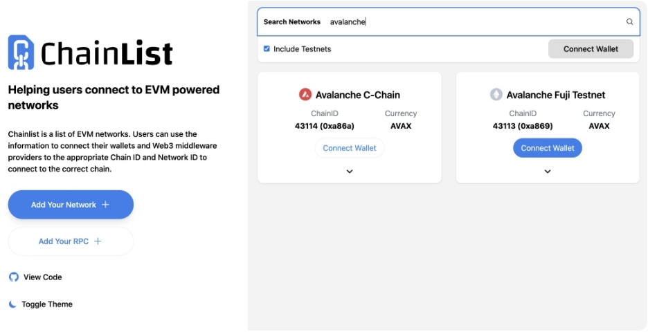Click the Avalanche Fuji Testnet Ethereum-style icon
This screenshot has height=332, width=648.
coord(496,95)
